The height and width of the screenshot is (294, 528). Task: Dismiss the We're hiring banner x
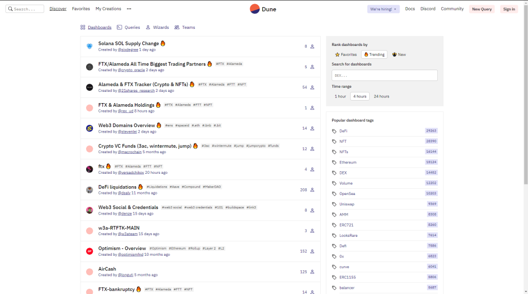point(395,9)
